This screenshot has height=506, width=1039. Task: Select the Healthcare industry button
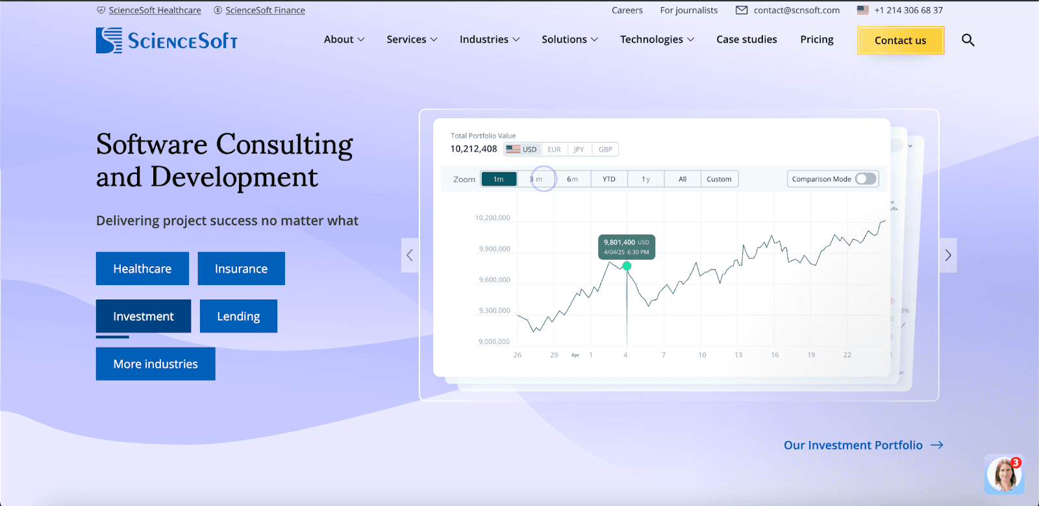point(142,269)
